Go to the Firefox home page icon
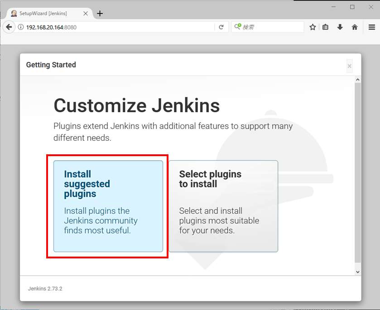The image size is (380, 310). click(x=355, y=27)
